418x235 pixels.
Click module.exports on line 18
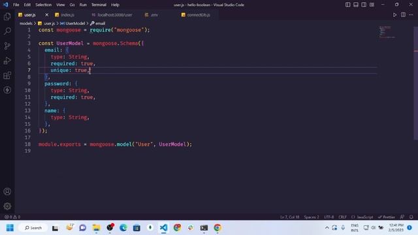59,144
